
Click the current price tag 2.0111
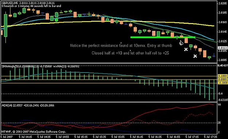tap(223, 48)
